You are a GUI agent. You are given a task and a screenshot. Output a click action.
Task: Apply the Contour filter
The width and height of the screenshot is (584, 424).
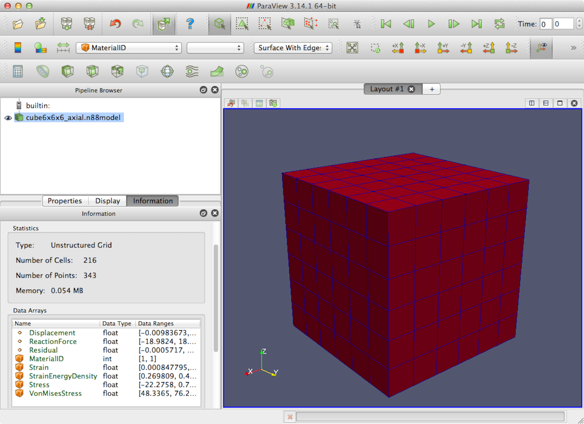click(42, 71)
